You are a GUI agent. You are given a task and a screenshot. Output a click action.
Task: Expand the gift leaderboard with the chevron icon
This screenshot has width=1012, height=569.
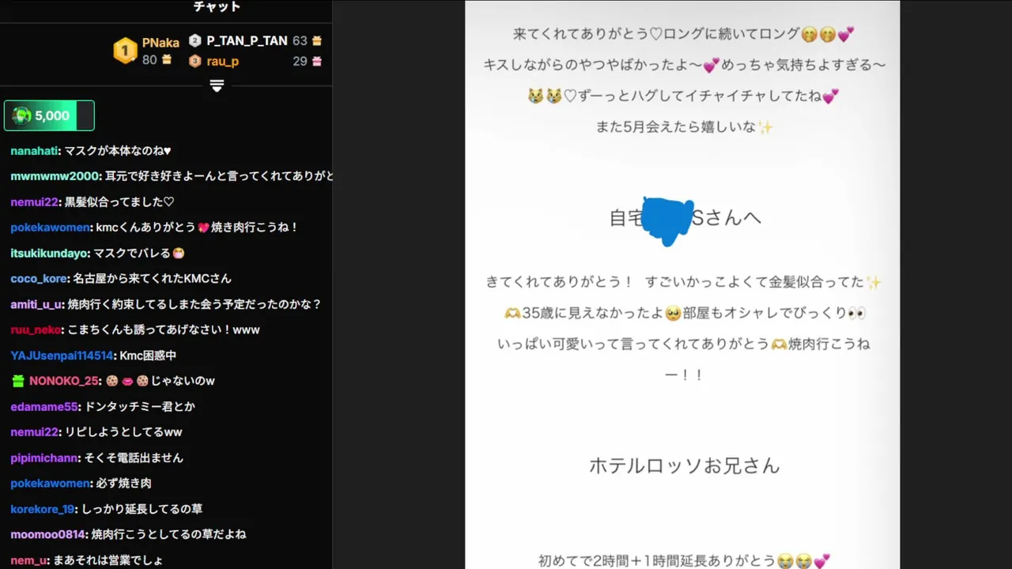tap(217, 85)
